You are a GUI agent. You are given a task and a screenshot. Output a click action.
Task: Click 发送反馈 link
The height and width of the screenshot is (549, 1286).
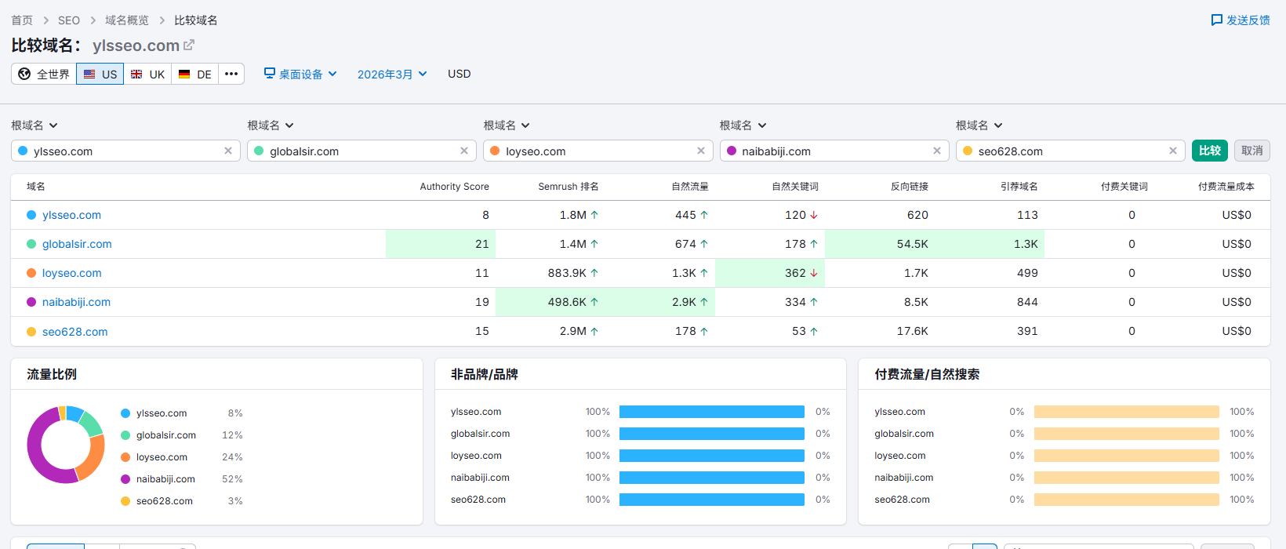pos(1241,20)
